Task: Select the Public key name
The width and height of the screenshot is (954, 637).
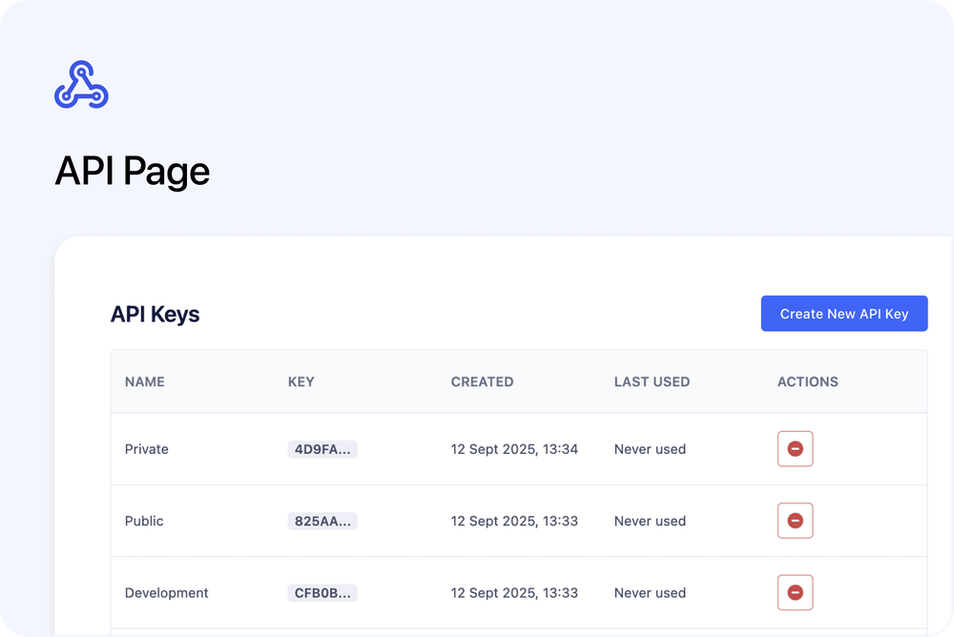Action: tap(143, 521)
